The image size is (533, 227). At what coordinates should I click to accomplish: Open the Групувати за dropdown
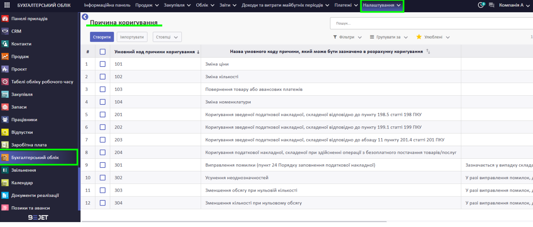[389, 37]
